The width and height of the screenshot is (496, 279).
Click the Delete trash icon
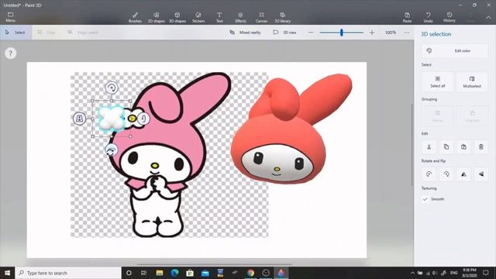(481, 146)
